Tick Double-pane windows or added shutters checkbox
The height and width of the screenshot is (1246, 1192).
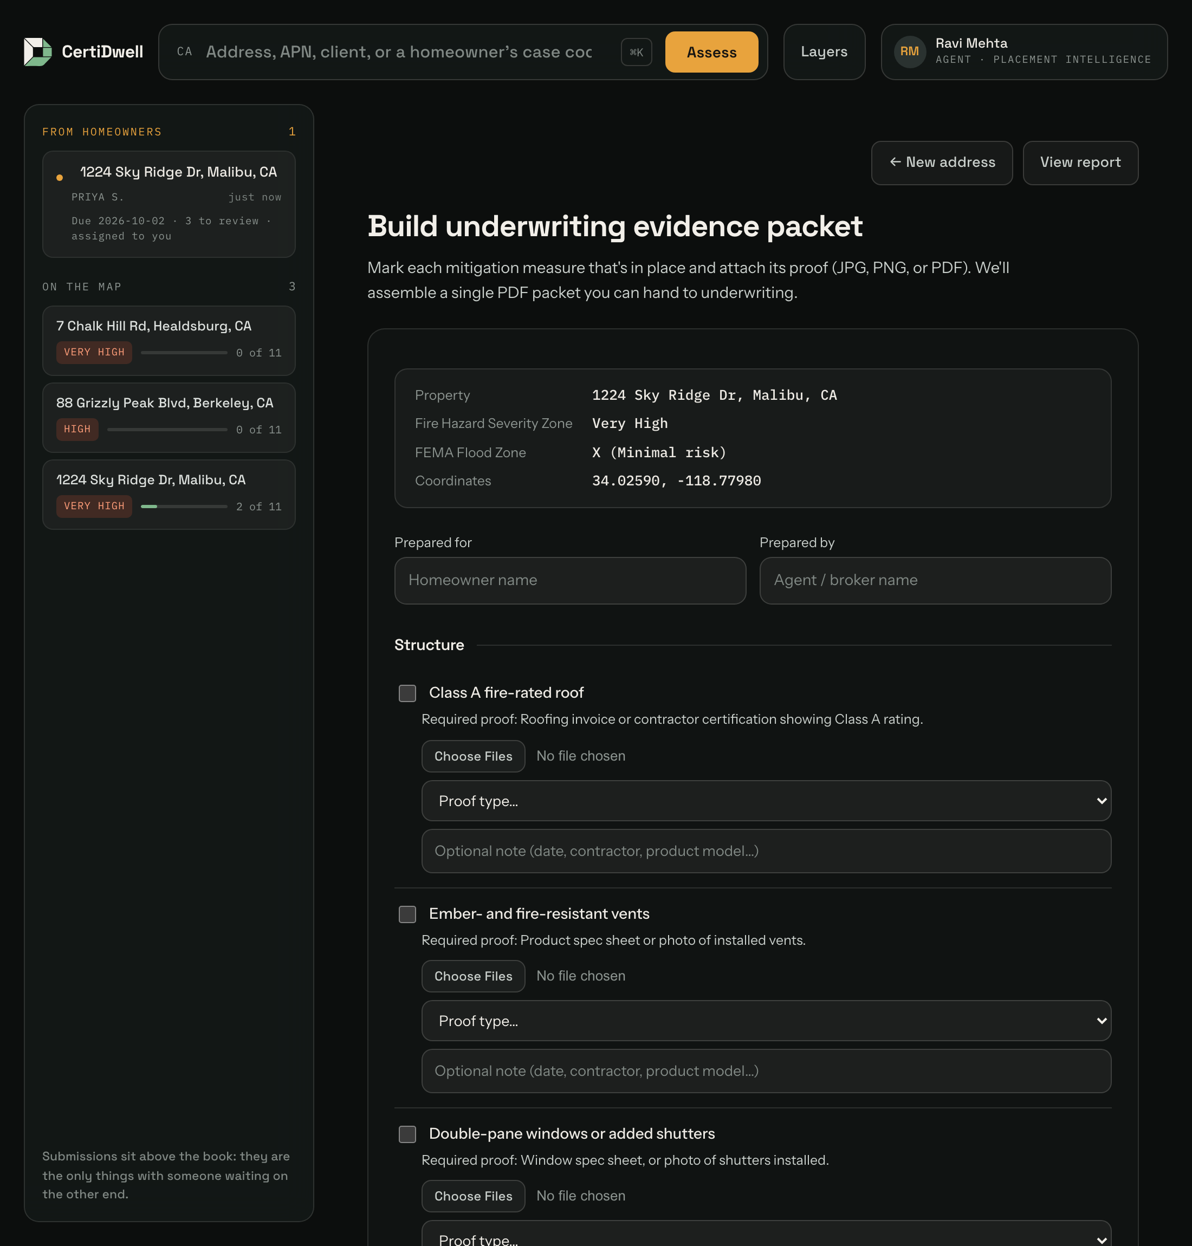pyautogui.click(x=407, y=1133)
